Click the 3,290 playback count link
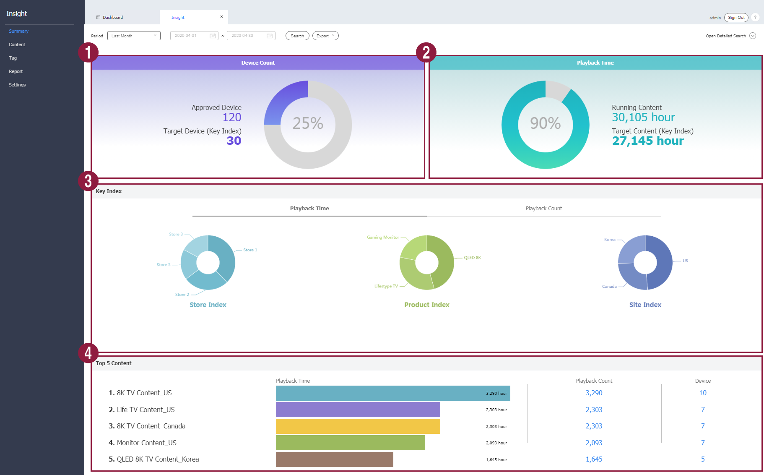The width and height of the screenshot is (764, 475). coord(594,393)
